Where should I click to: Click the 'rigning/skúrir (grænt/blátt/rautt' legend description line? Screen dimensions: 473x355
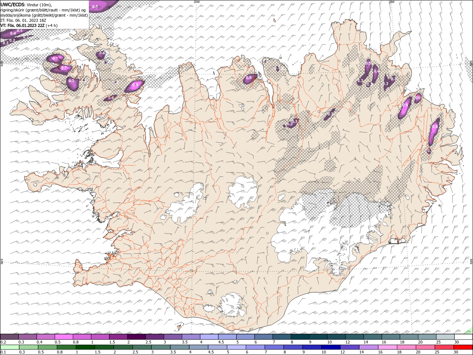click(43, 10)
